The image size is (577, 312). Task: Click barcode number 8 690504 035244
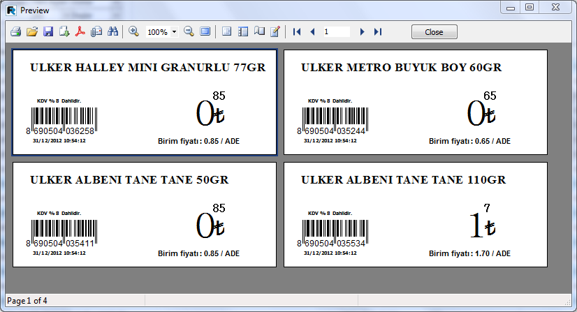point(331,131)
